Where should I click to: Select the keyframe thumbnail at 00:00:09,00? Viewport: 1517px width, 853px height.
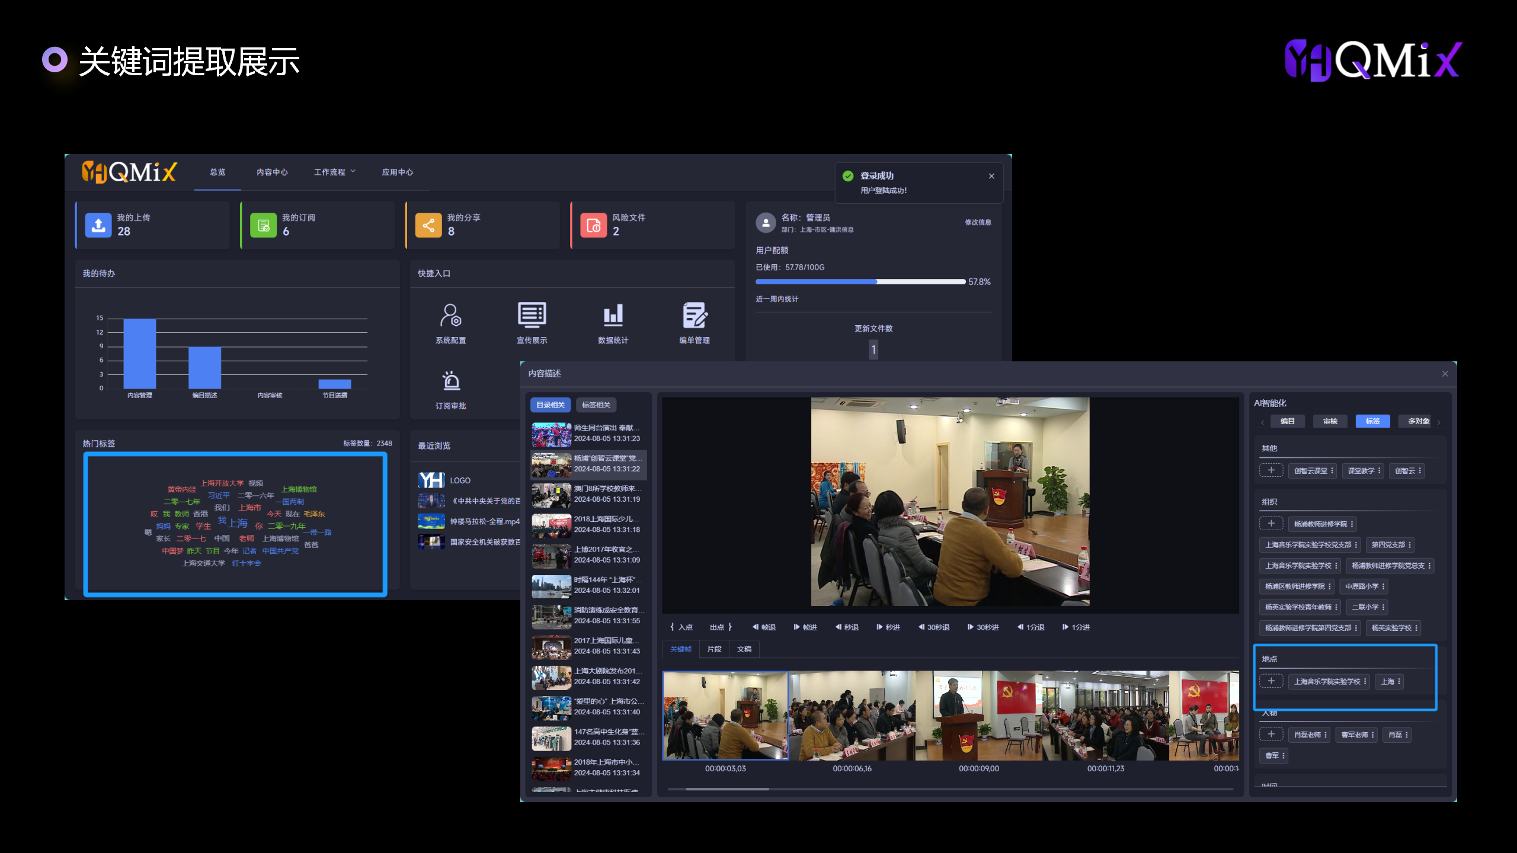click(978, 716)
